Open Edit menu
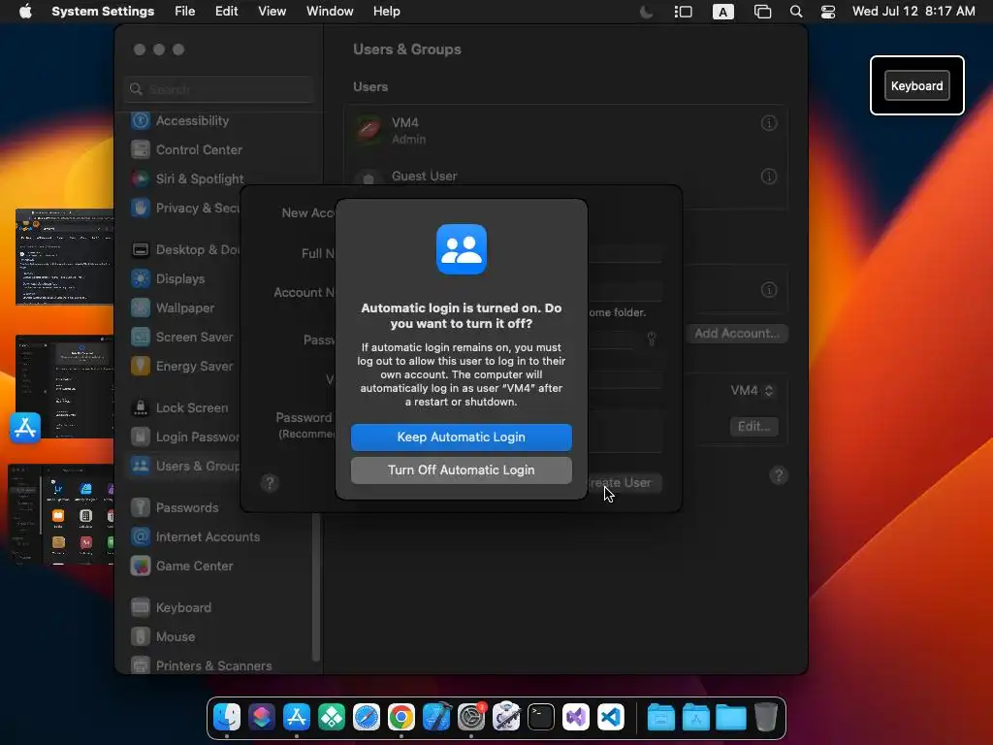Screen dimensions: 993x745 (226, 12)
